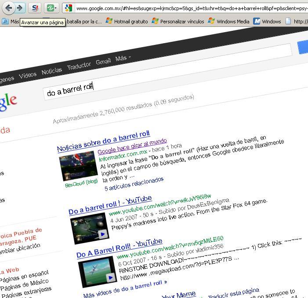Play the 'Do A Barrel Roll!' video thumbnail
This screenshot has height=298, width=308.
click(x=98, y=272)
